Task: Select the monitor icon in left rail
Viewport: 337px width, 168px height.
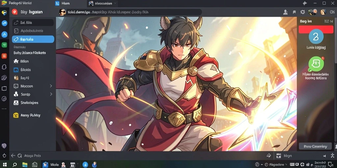Action: [x=4, y=89]
